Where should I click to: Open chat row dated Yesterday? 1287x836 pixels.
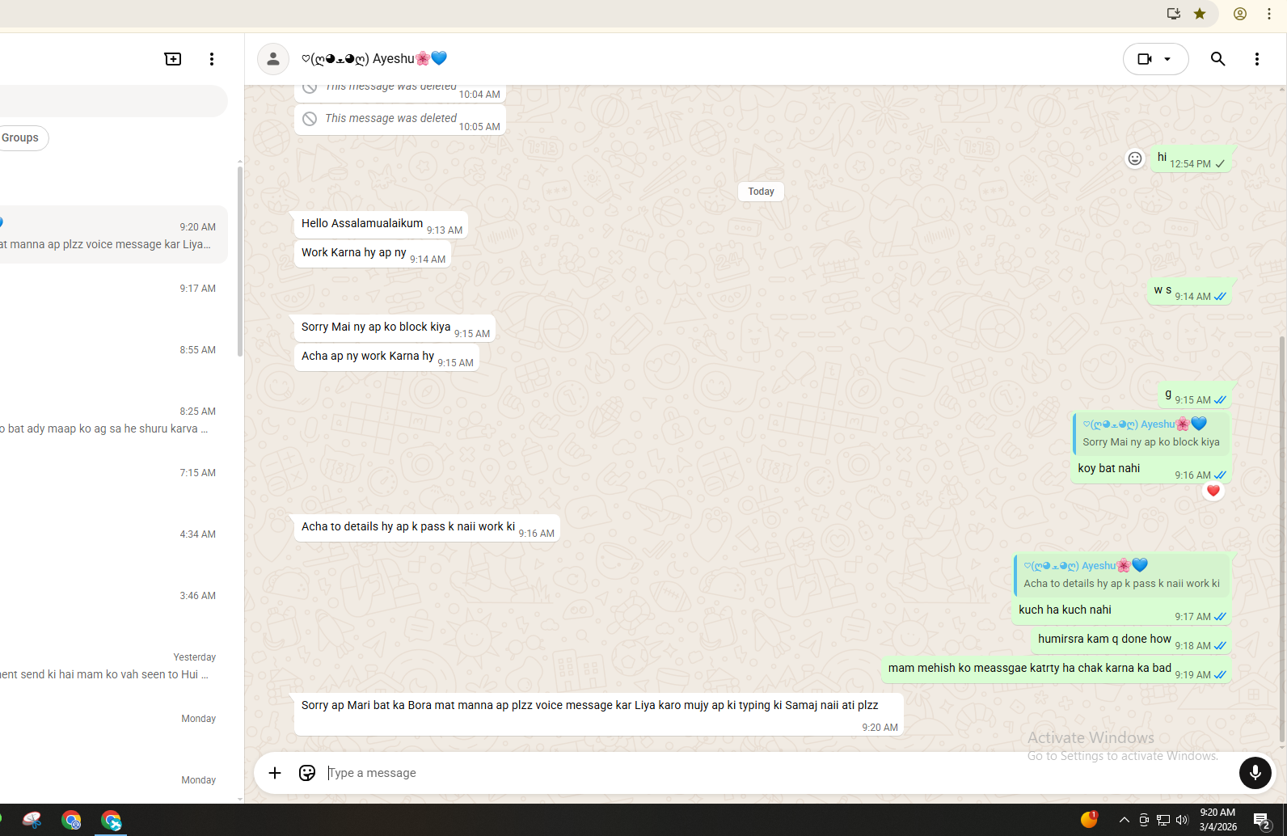tap(113, 665)
